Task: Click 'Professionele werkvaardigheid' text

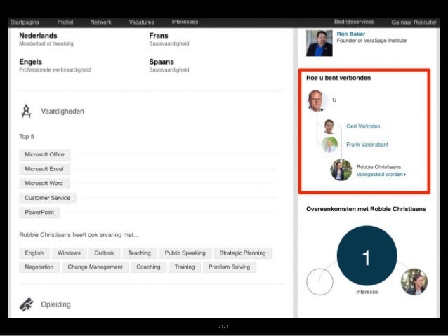Action: point(55,70)
